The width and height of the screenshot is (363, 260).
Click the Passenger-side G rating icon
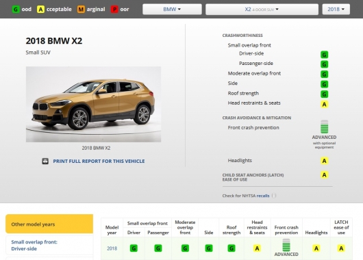pos(324,64)
